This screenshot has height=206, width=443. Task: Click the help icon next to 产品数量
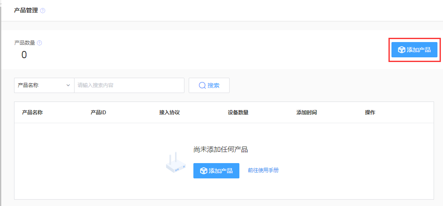coord(39,43)
